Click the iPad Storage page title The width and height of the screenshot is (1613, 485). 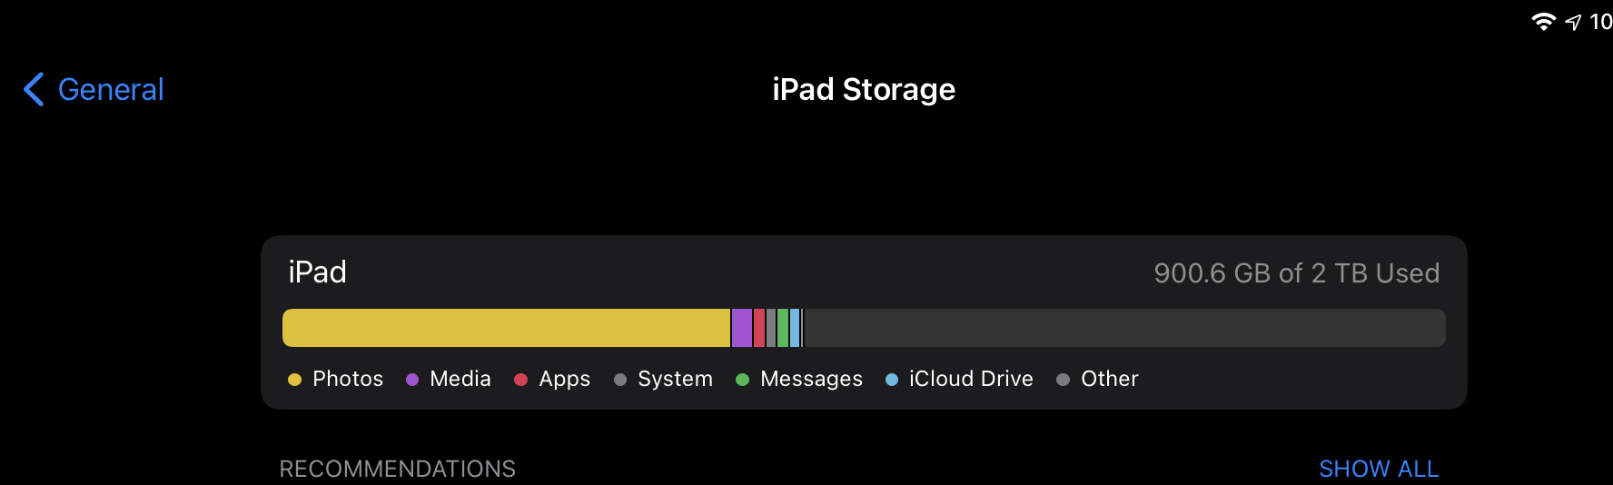(x=864, y=89)
